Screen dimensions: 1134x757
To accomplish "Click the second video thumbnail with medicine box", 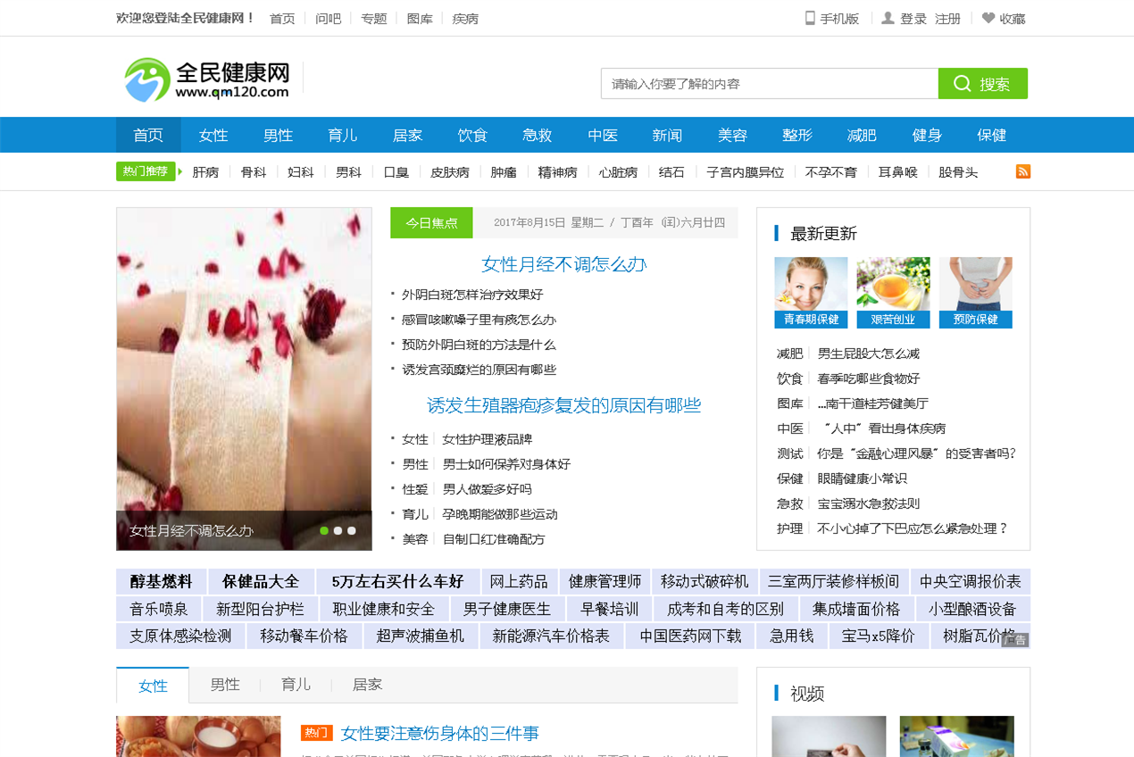I will 956,736.
